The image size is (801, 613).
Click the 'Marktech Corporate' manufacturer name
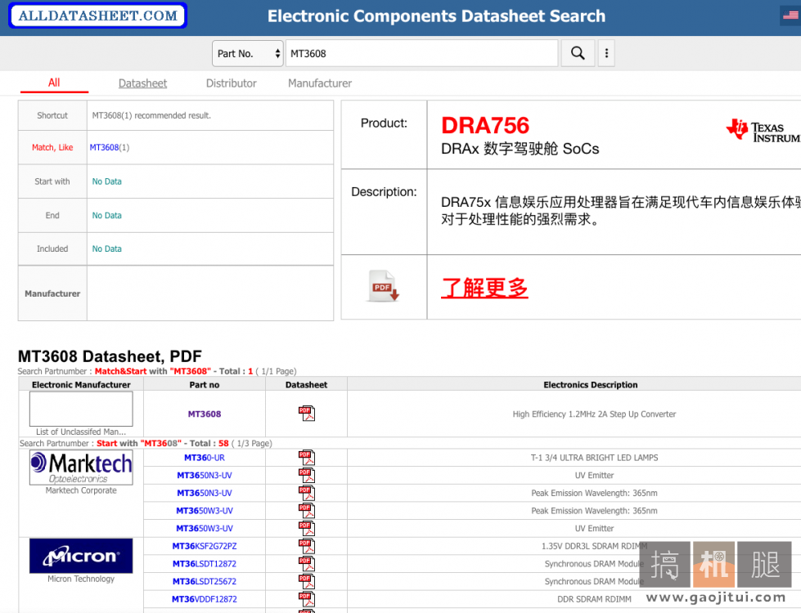pos(81,490)
